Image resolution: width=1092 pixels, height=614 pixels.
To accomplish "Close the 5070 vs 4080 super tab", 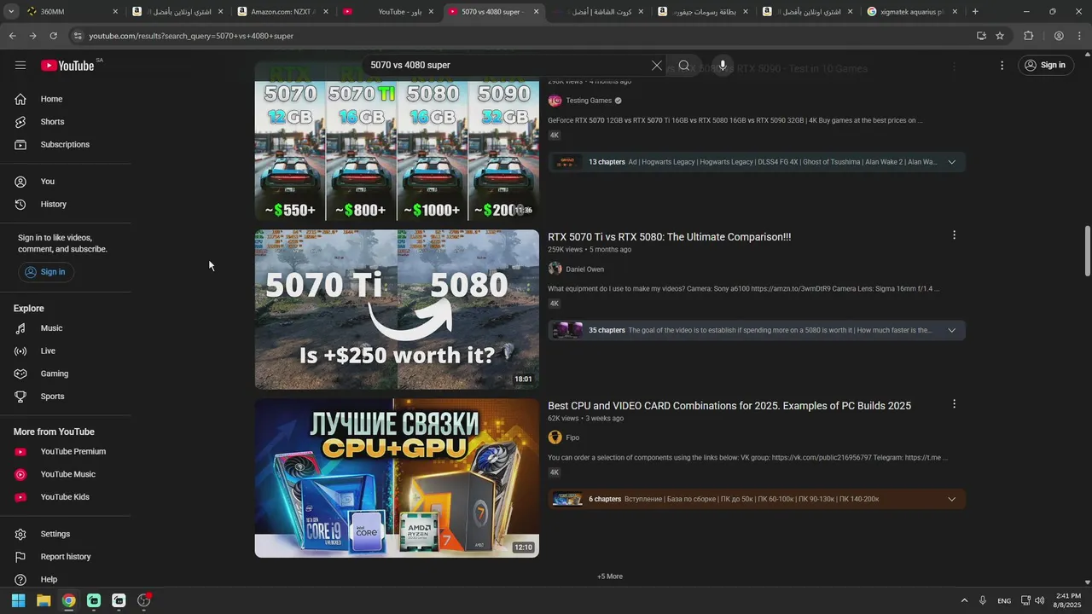I will (536, 12).
